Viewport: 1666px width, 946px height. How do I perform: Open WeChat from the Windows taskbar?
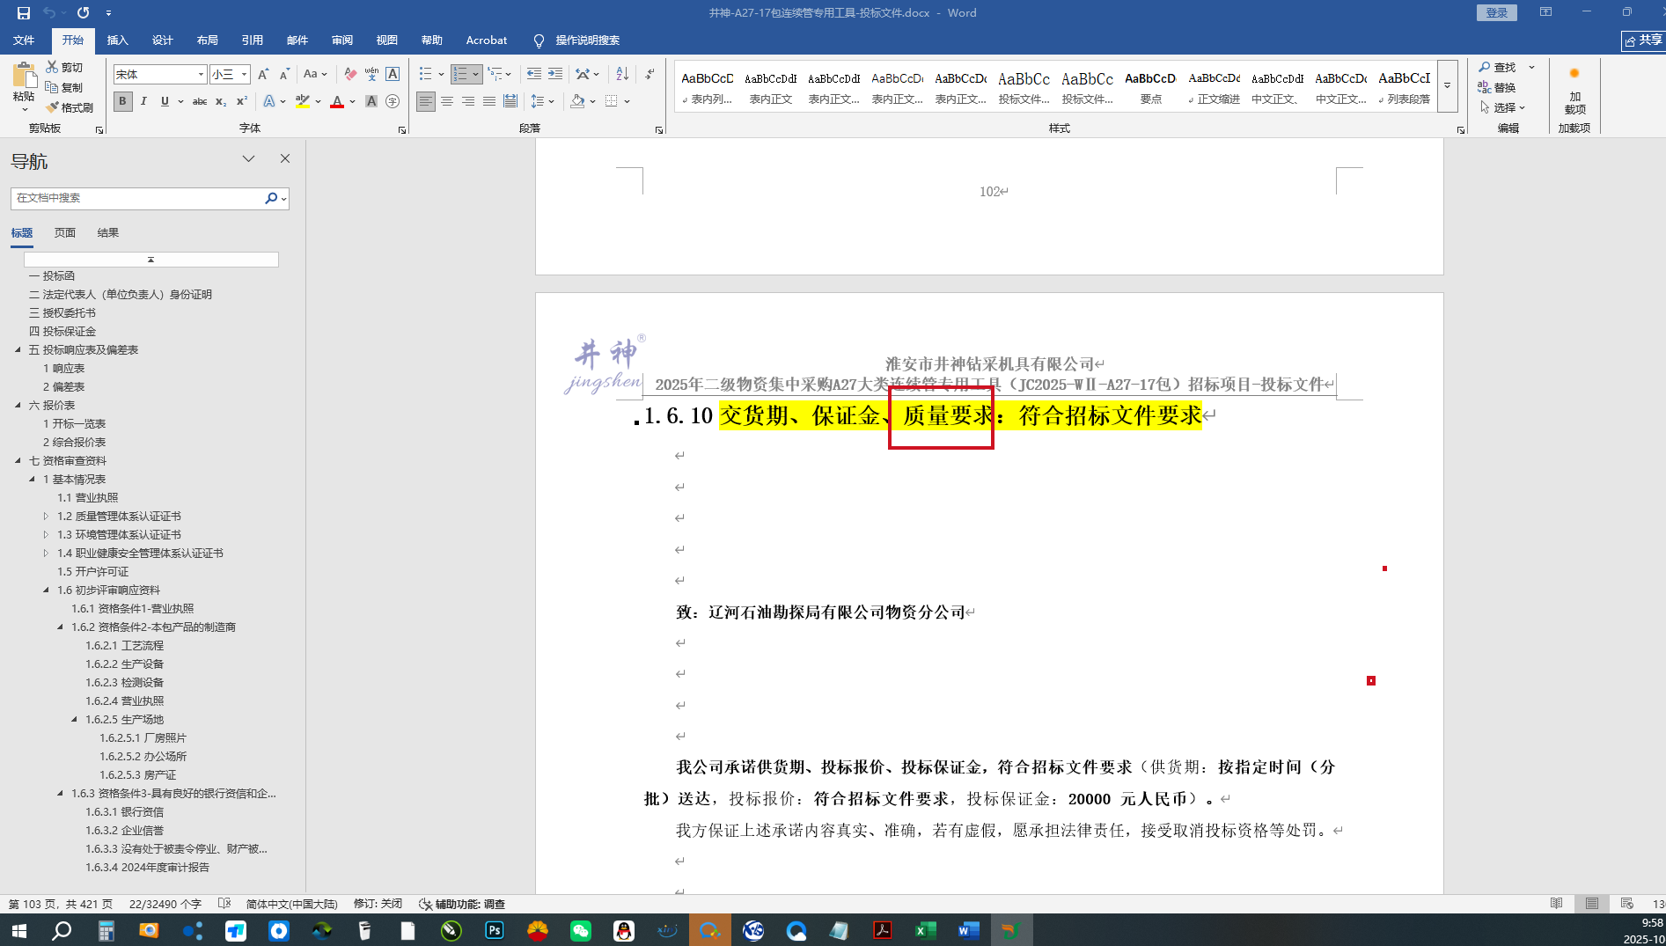click(x=581, y=930)
